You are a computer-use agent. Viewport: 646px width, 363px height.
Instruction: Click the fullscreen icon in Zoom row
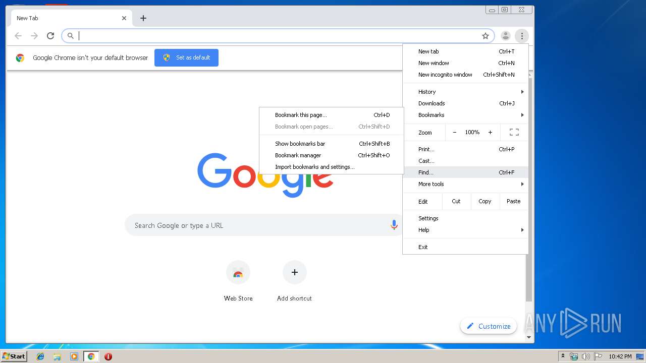pos(514,133)
